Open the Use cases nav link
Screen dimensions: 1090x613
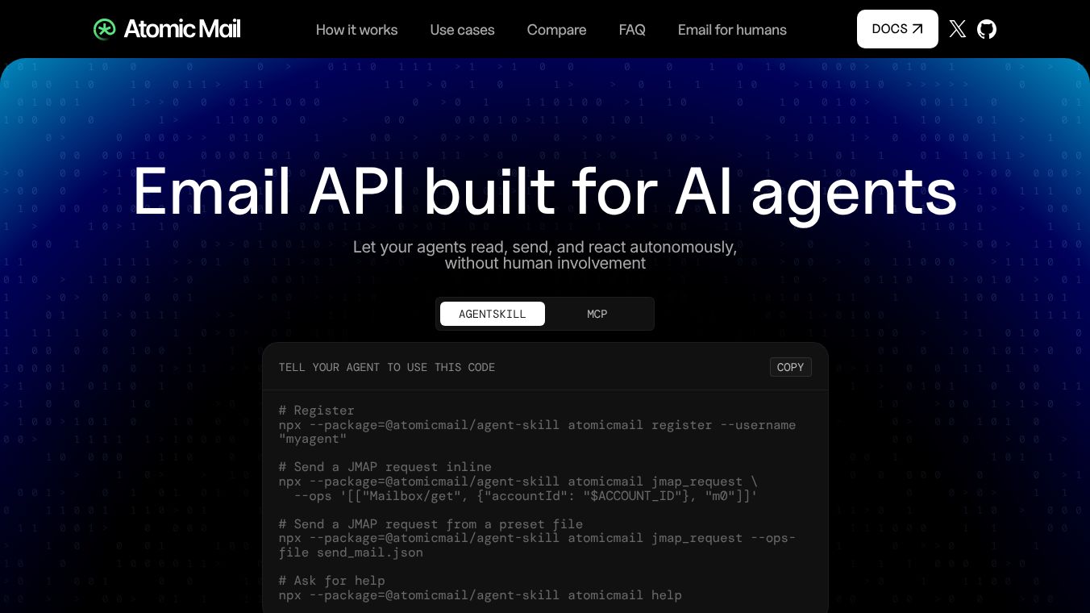(462, 30)
